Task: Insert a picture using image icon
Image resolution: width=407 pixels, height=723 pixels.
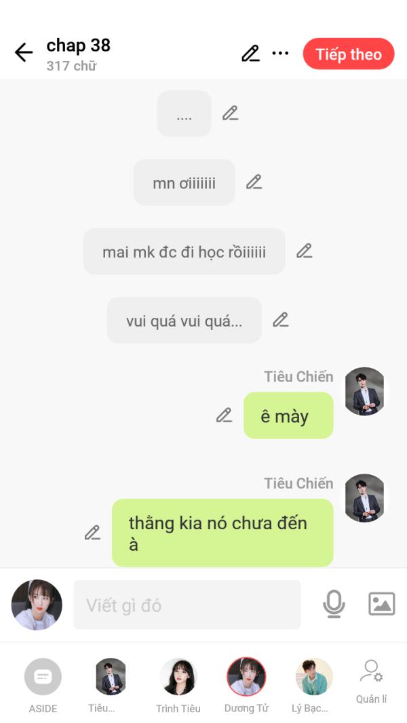Action: point(382,604)
